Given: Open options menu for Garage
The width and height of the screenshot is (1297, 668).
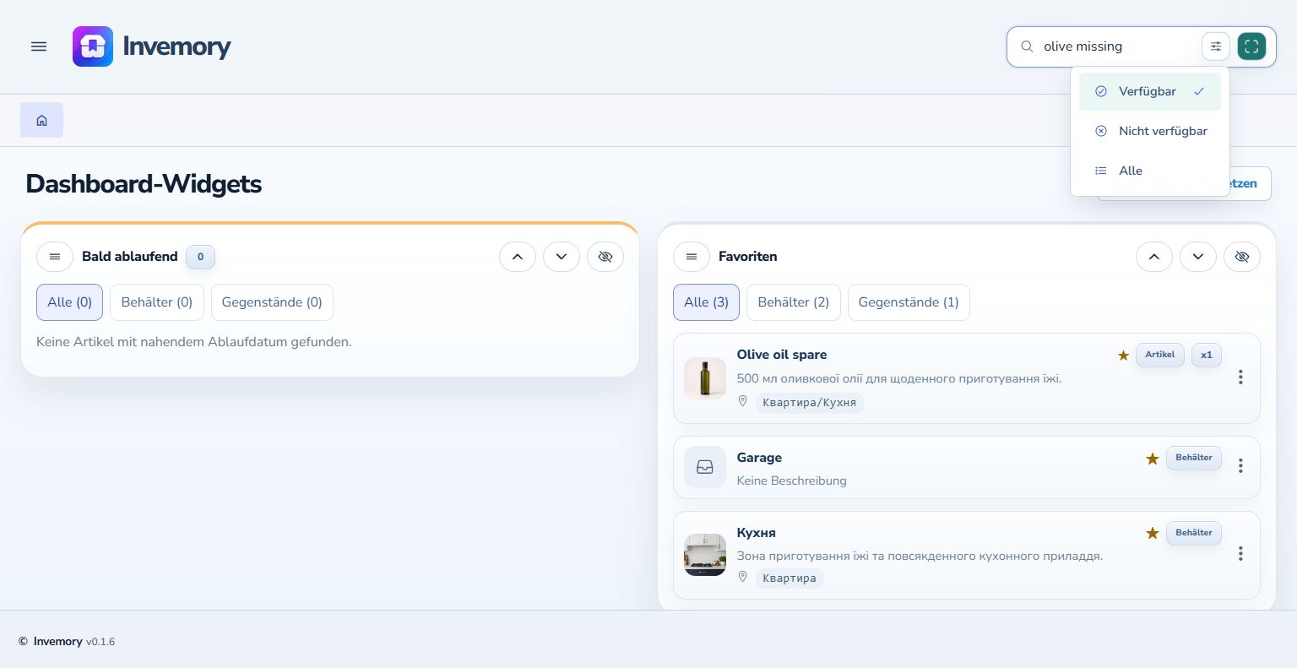Looking at the screenshot, I should click(1240, 466).
